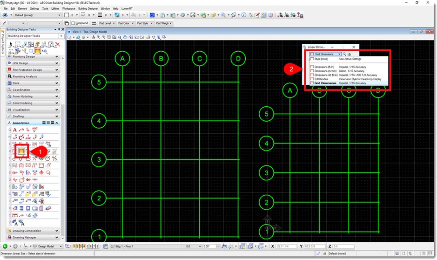
Task: Open the Default (none) level dropdown
Action: coord(37,15)
